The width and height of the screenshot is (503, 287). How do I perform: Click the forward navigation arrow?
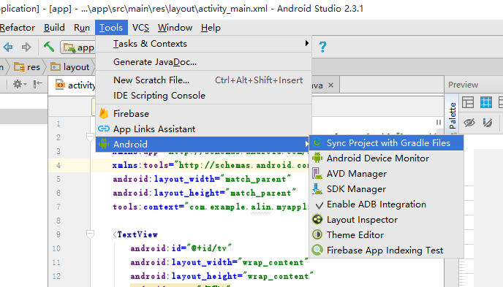coord(26,47)
